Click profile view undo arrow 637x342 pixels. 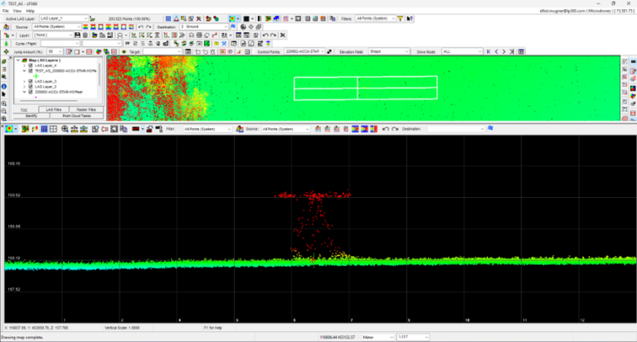point(386,129)
